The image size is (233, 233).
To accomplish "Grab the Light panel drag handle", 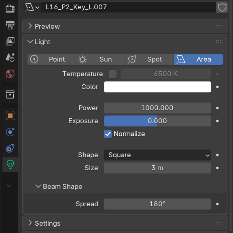I will point(219,42).
